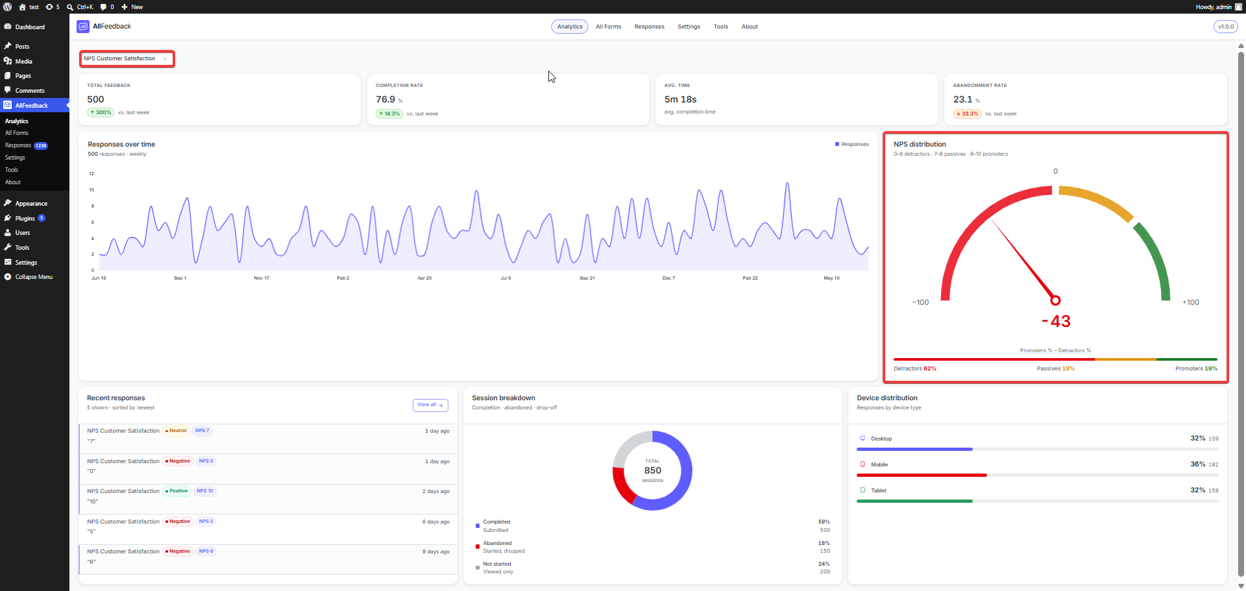Click the Collapse Menu arrow icon
1246x591 pixels.
coord(8,276)
